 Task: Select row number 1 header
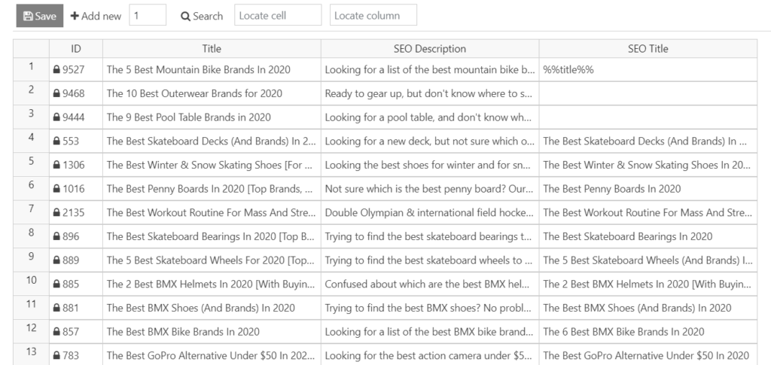point(31,69)
